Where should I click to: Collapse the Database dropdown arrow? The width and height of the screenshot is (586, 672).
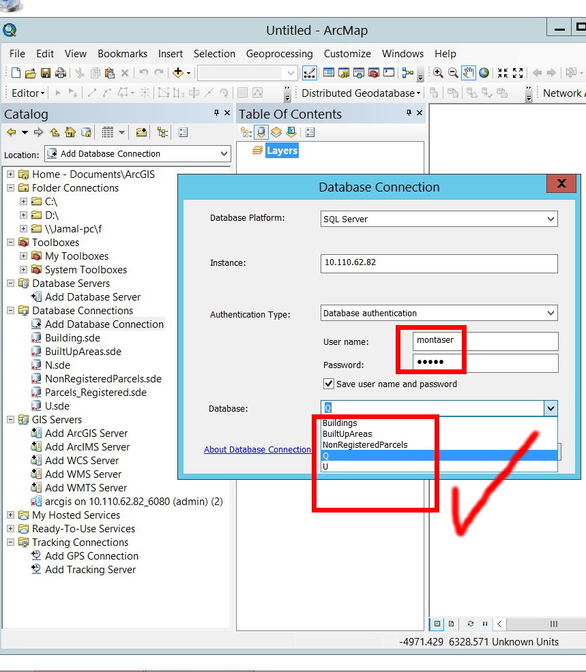click(551, 408)
